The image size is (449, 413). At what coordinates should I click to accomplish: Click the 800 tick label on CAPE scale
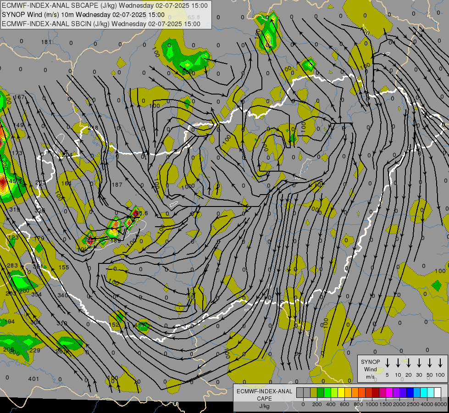[x=358, y=404]
